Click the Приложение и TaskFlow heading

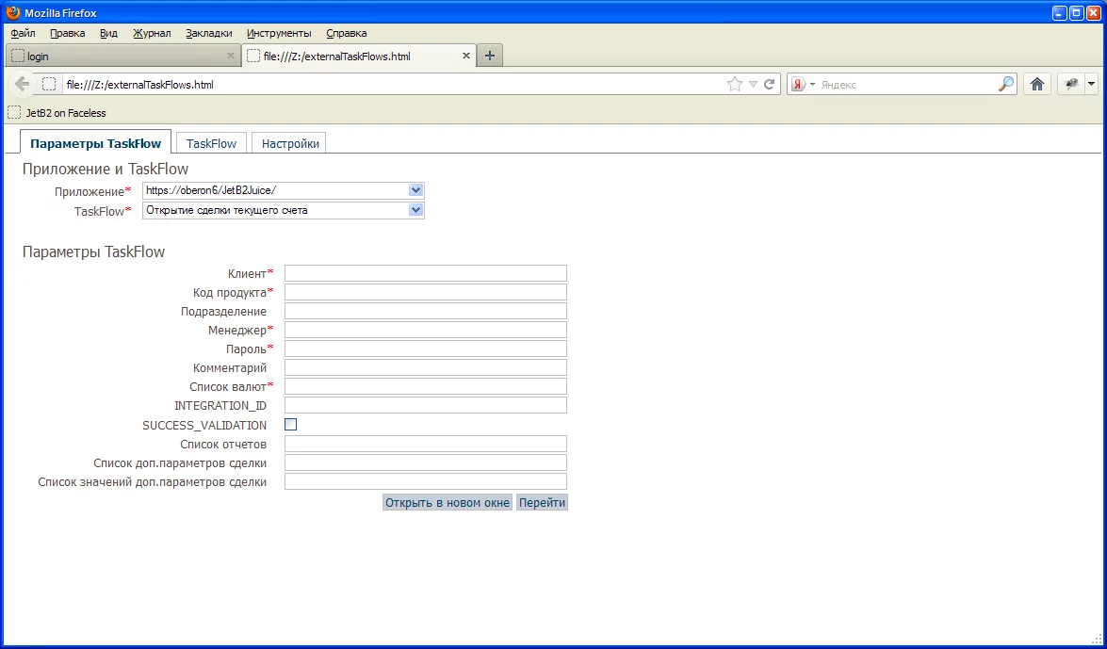pos(106,169)
